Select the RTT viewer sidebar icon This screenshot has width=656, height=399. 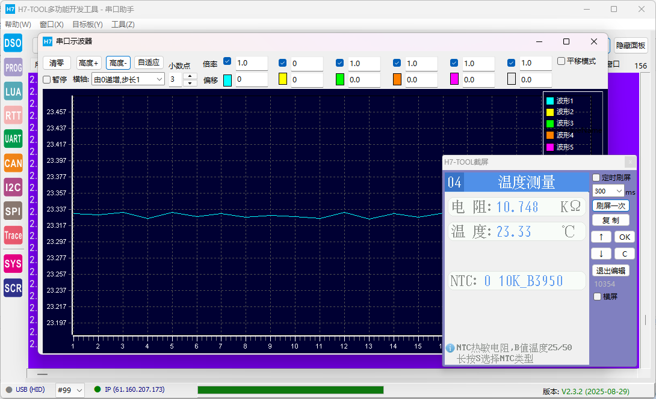13,115
